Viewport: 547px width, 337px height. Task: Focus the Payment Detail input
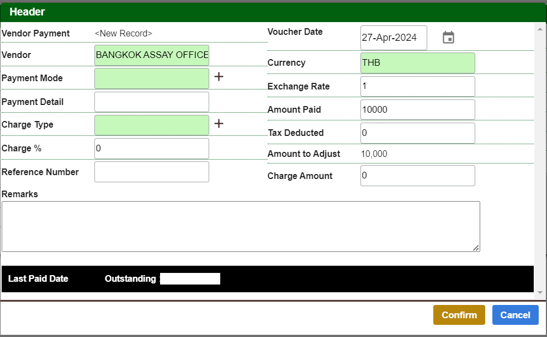pos(152,102)
